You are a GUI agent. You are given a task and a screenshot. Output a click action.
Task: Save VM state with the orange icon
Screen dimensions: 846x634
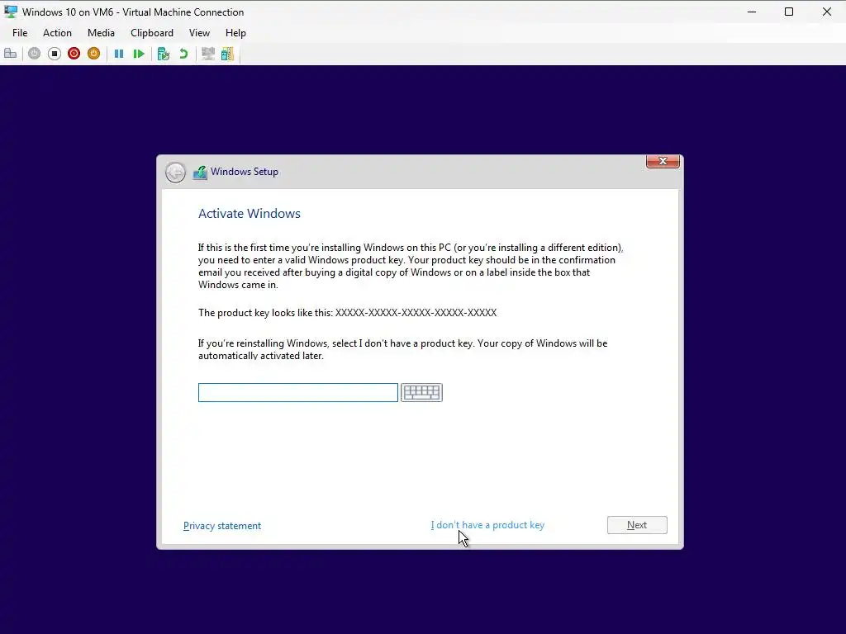tap(94, 54)
